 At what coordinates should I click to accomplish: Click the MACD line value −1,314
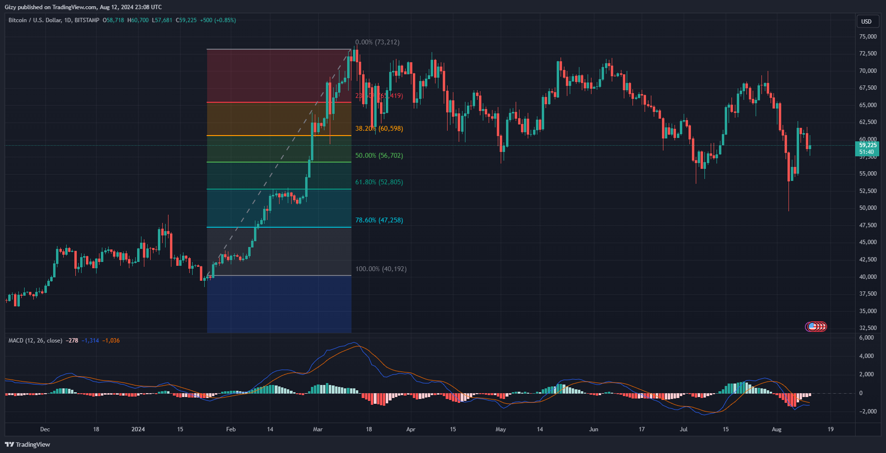pyautogui.click(x=90, y=341)
